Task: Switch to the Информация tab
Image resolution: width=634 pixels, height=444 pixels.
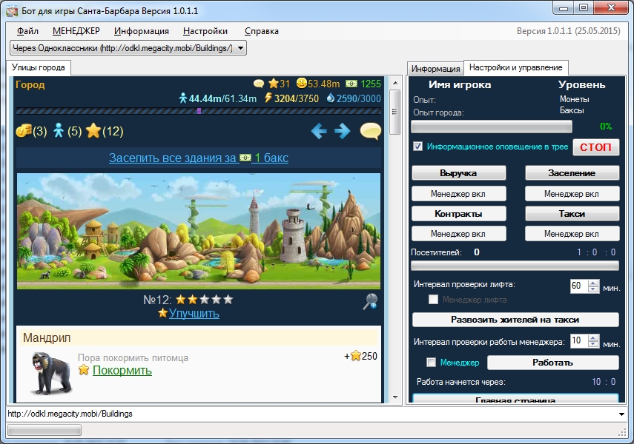Action: pos(435,68)
